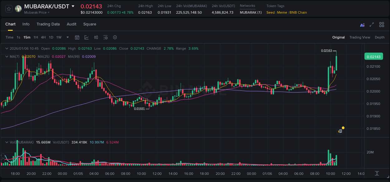The image size is (390, 182).
Task: Open the date range calendar icon
Action: tap(77, 37)
